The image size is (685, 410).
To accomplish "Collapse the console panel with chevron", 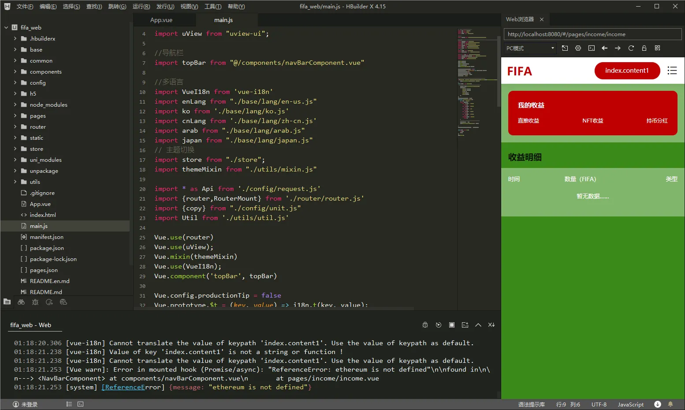I will pos(478,325).
